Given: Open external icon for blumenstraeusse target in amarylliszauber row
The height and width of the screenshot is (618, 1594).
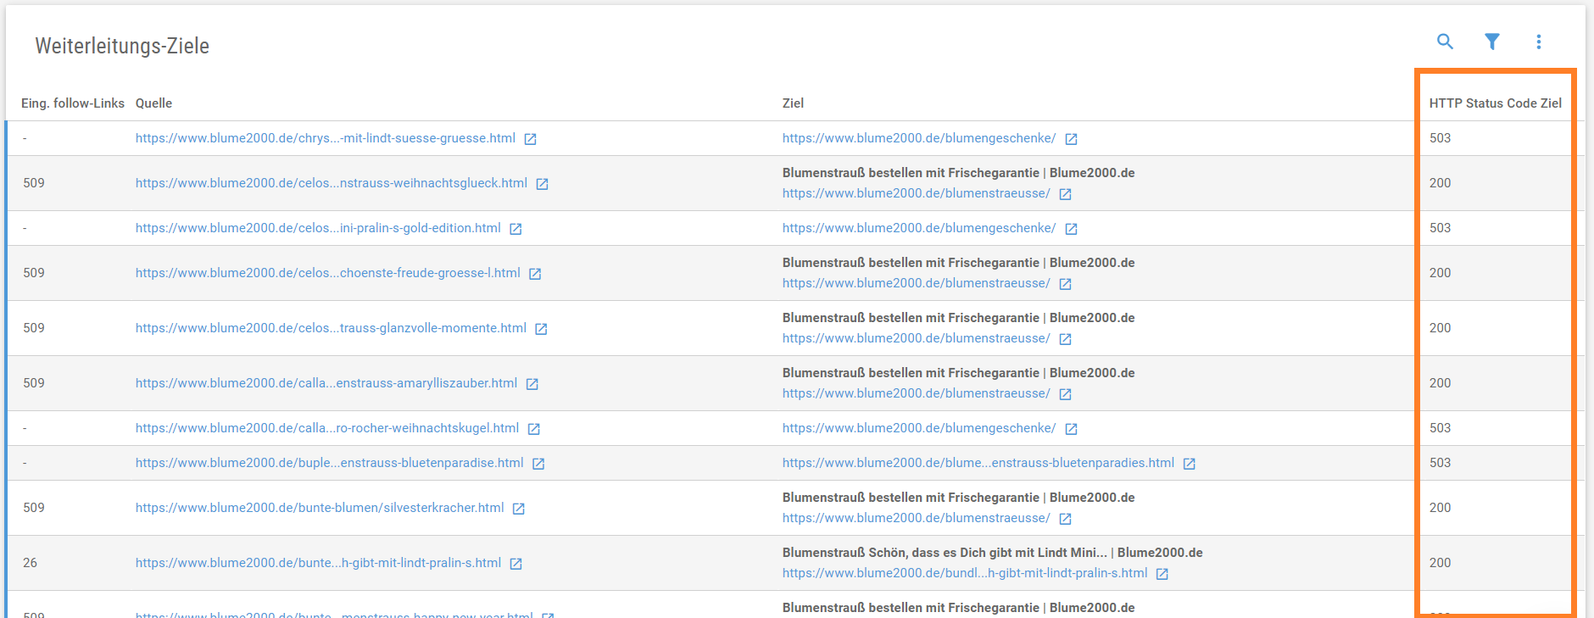Looking at the screenshot, I should 1065,394.
